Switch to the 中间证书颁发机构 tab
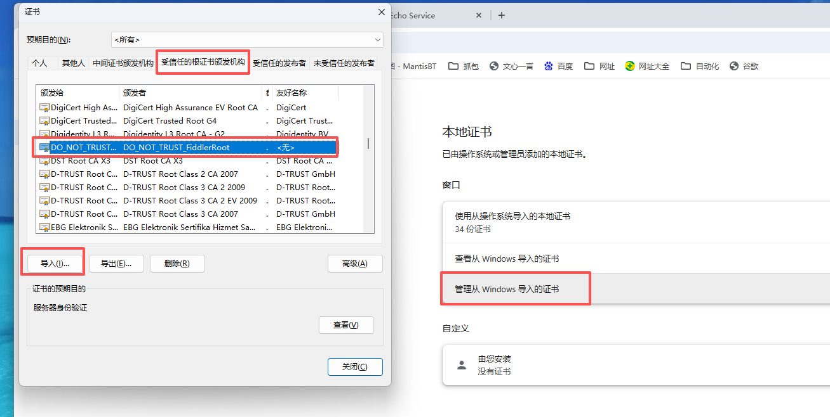This screenshot has width=830, height=417. (123, 63)
